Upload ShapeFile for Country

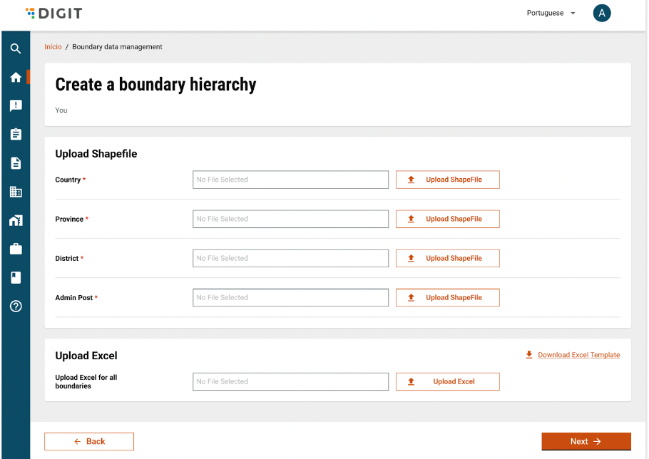(x=447, y=180)
